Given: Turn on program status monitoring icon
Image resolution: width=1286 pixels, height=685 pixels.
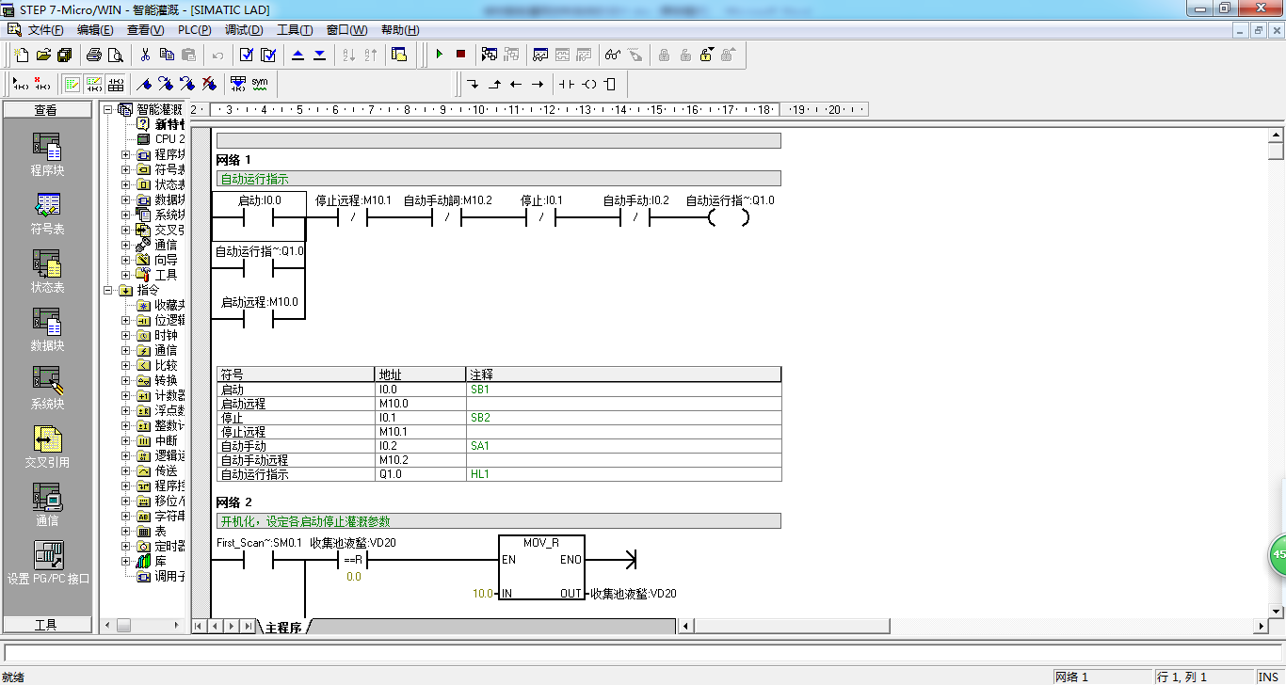Looking at the screenshot, I should pyautogui.click(x=489, y=55).
